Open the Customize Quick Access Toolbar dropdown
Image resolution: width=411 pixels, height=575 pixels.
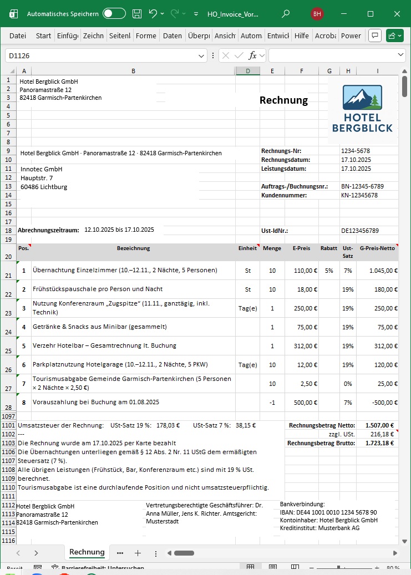[x=196, y=13]
